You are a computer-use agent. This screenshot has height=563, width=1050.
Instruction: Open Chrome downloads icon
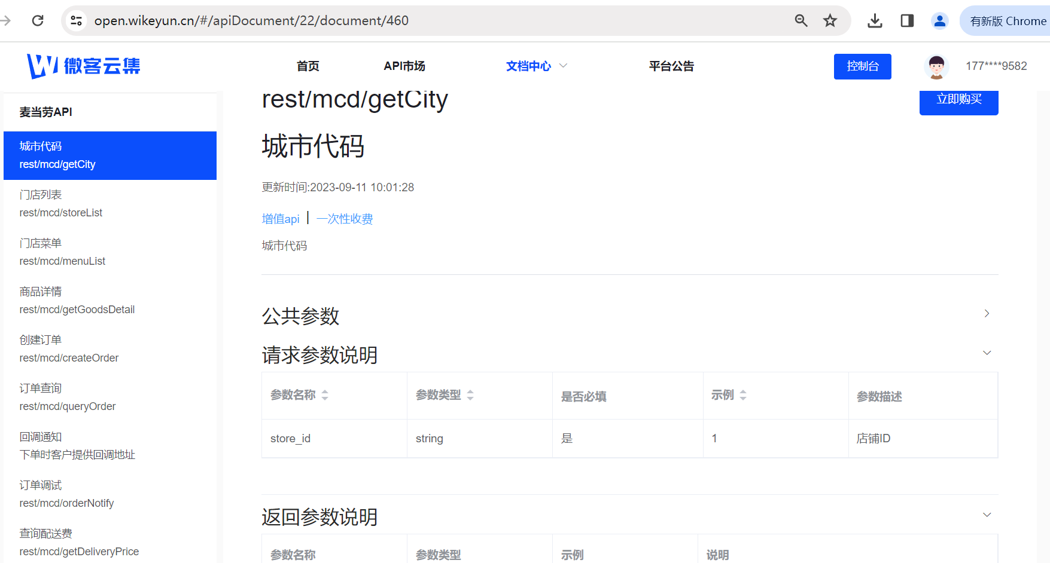(875, 21)
